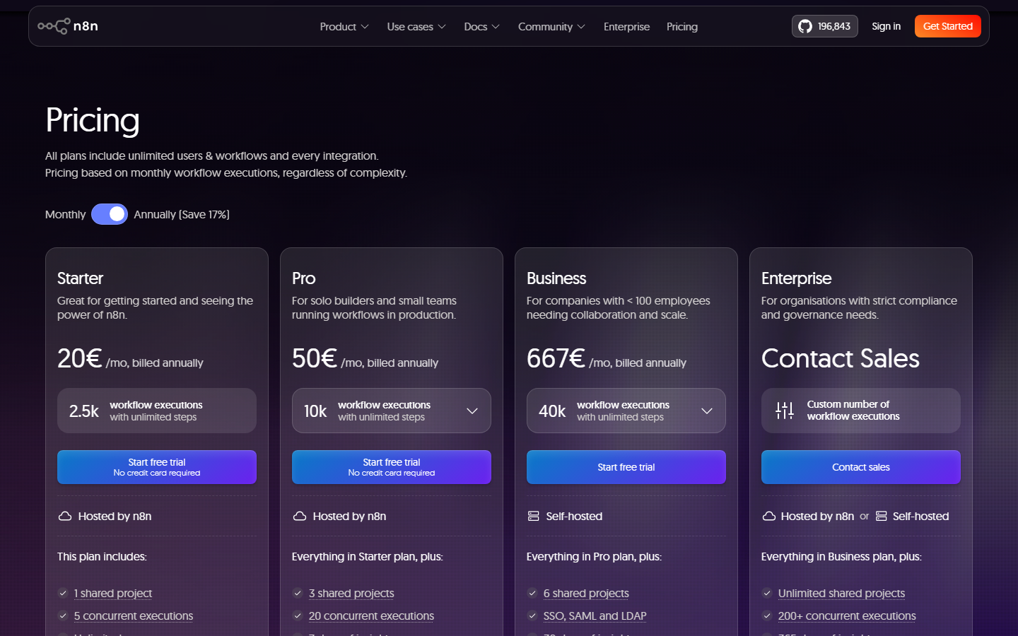Click the cloud icon in Starter plan
The image size is (1018, 636).
coord(65,517)
